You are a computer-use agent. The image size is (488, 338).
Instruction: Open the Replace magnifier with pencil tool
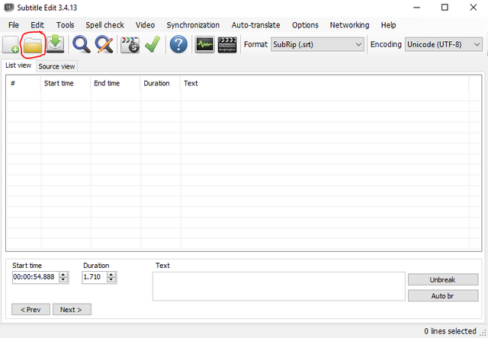pyautogui.click(x=104, y=44)
